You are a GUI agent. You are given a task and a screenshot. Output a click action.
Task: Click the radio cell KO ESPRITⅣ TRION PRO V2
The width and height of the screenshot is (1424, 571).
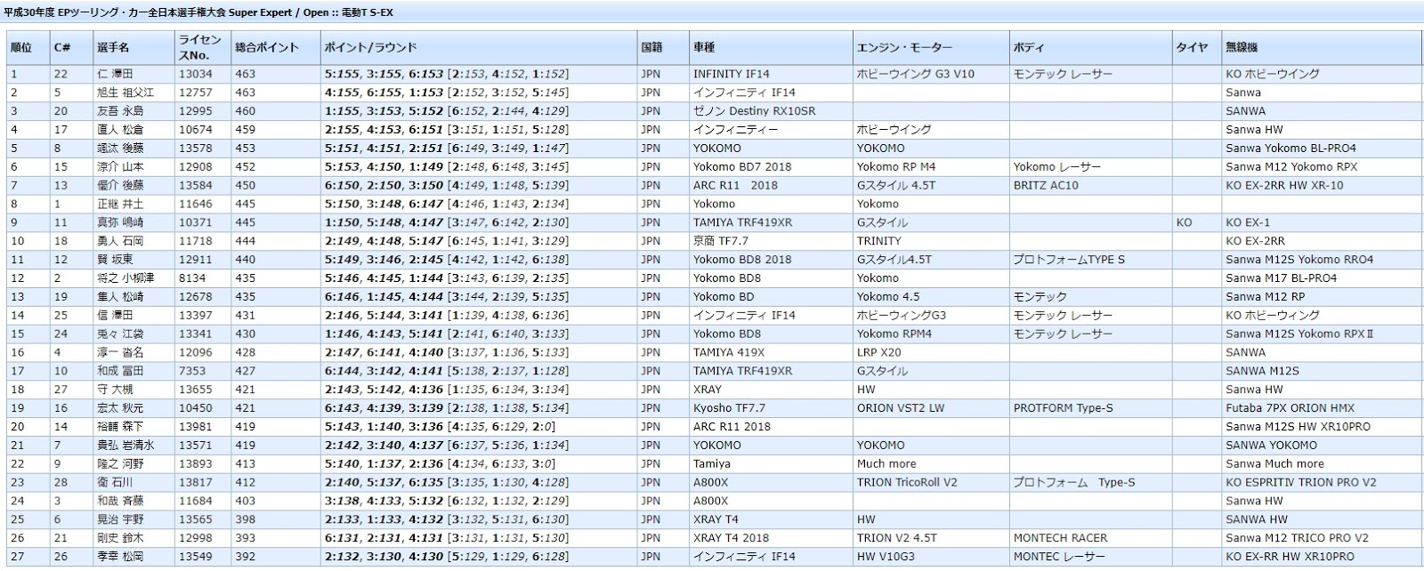point(1300,482)
